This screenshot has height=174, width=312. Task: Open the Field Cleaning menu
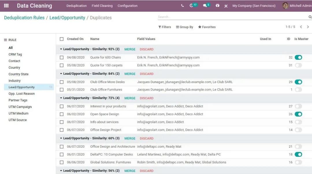click(x=102, y=6)
